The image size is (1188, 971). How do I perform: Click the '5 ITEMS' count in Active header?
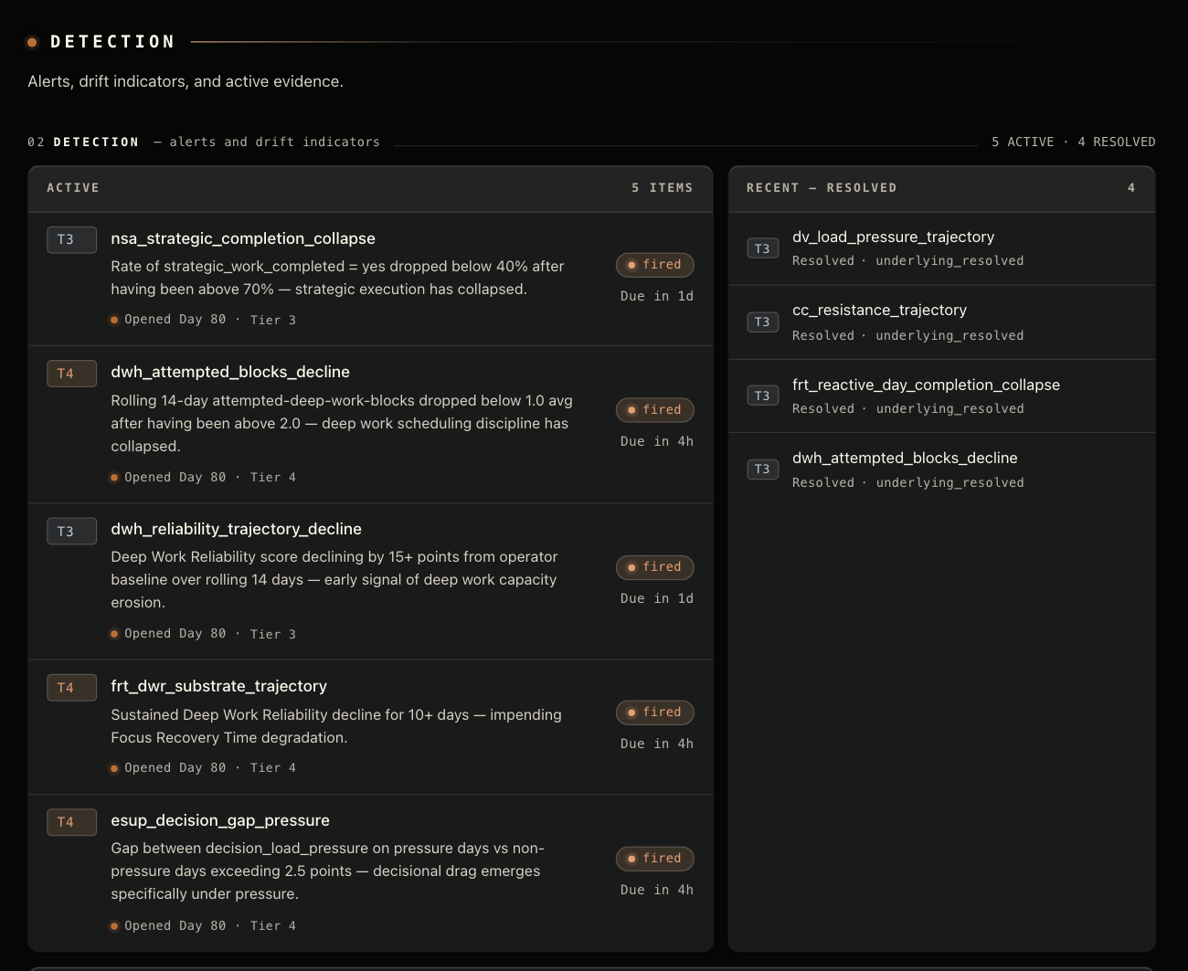click(663, 188)
